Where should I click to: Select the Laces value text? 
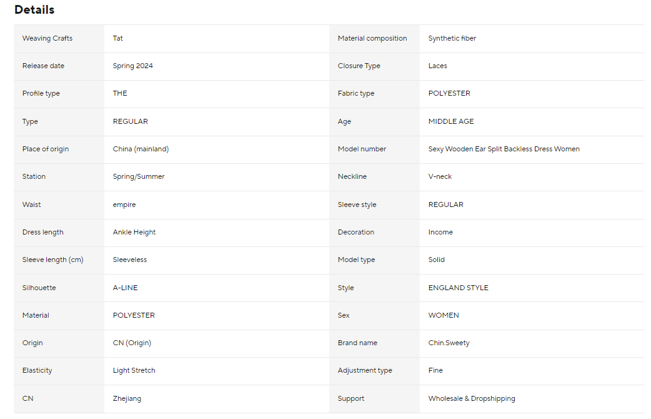(438, 66)
